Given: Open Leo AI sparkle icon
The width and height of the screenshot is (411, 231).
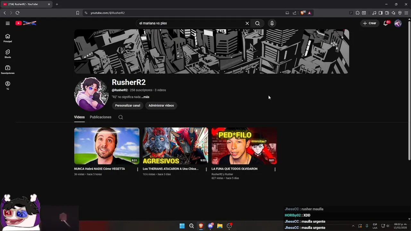Looking at the screenshot, I should [393, 13].
